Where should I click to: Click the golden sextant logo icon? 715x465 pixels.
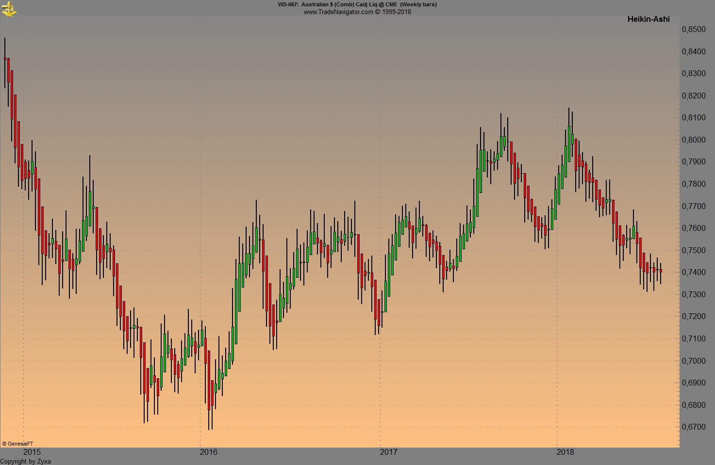pos(9,9)
